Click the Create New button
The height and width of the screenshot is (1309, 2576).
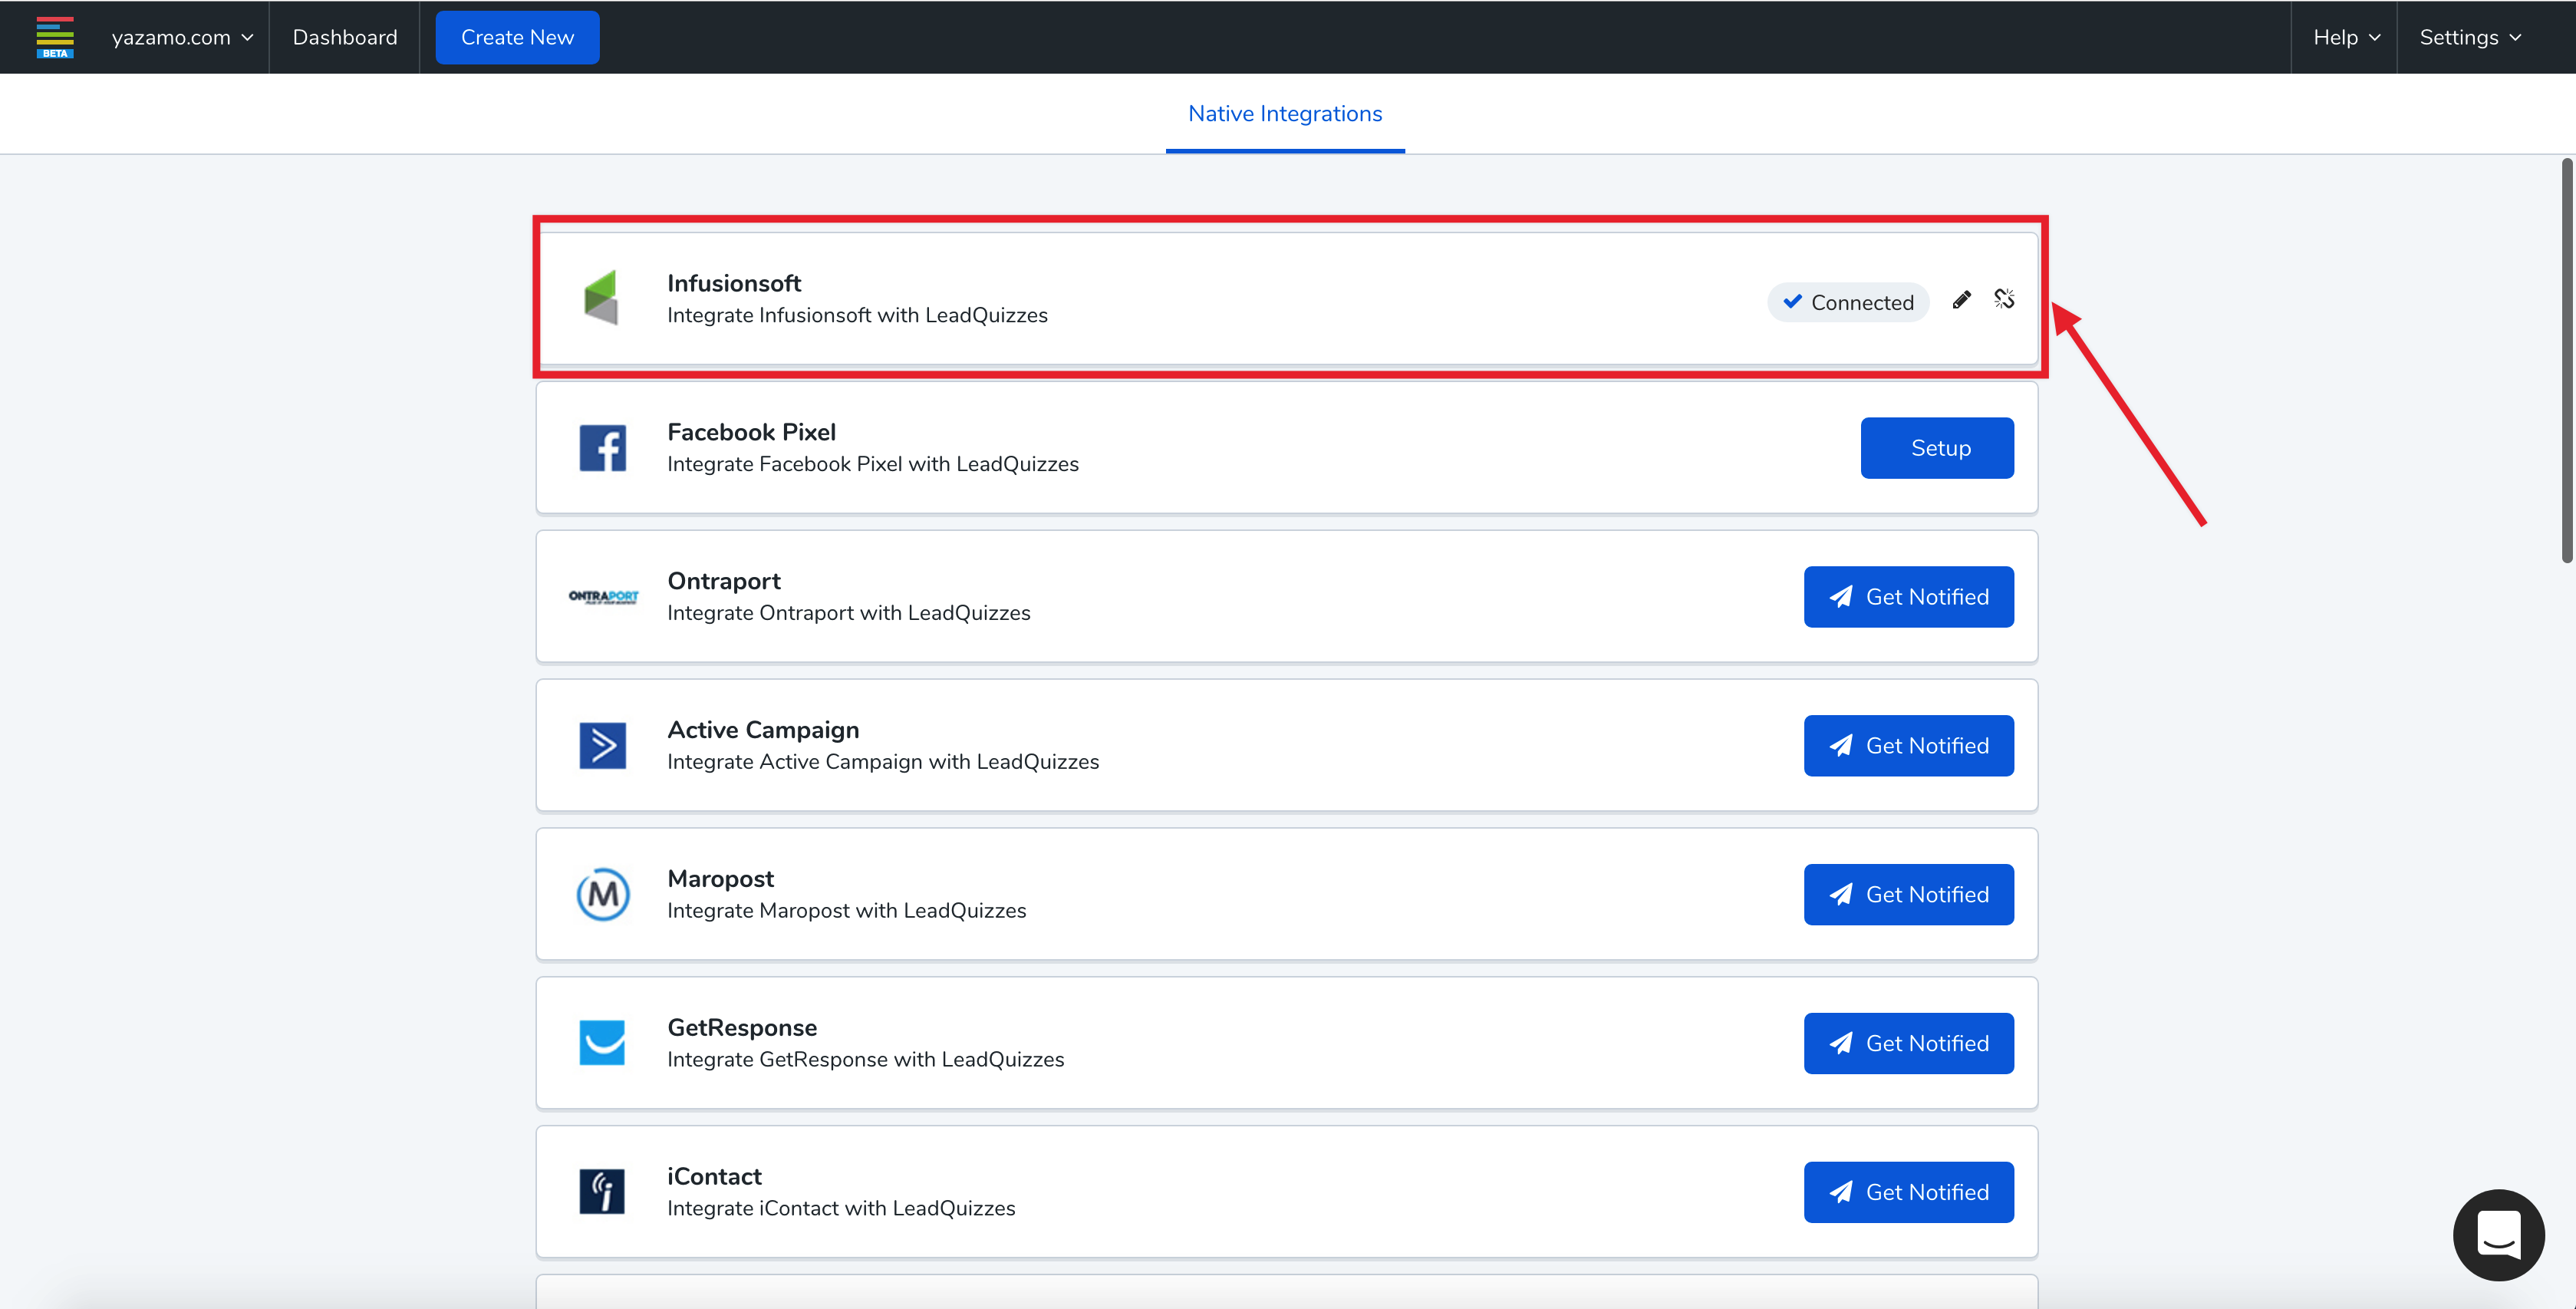(x=517, y=37)
